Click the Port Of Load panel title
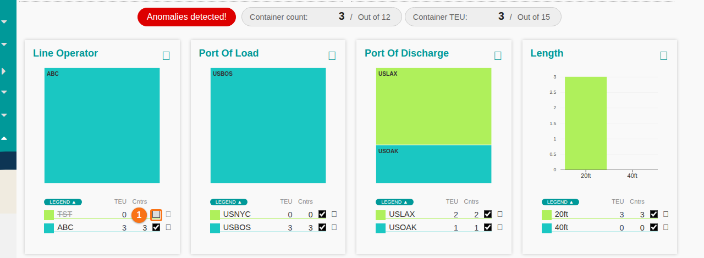Image resolution: width=704 pixels, height=258 pixels. [x=229, y=53]
